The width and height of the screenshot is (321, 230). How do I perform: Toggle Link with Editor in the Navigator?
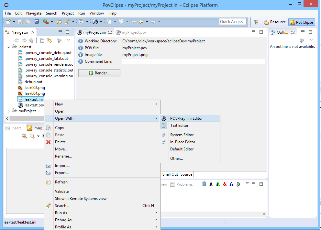click(x=49, y=40)
